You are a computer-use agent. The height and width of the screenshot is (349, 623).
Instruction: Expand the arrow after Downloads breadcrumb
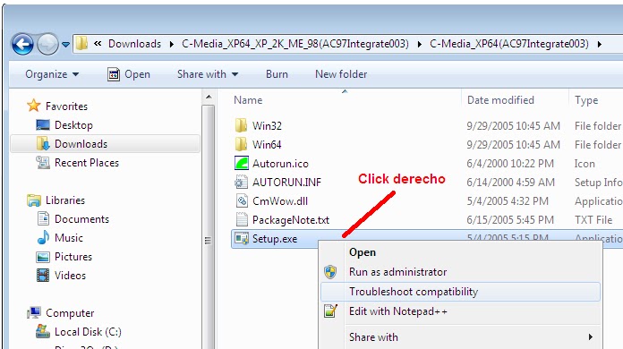[x=172, y=44]
